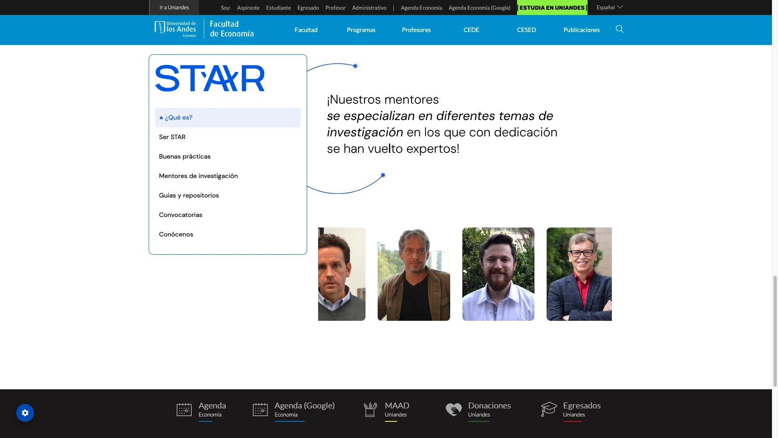Click the MAAD pencil cup icon
This screenshot has height=438, width=778.
coord(370,410)
